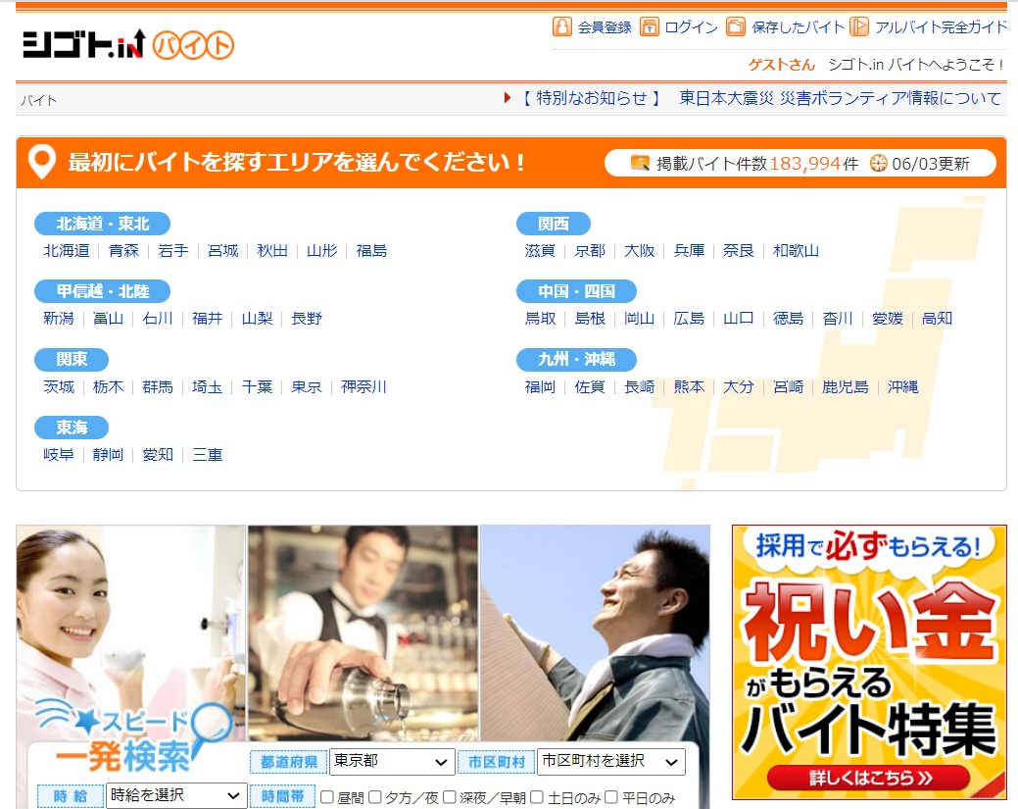The height and width of the screenshot is (809, 1018).
Task: Click the icon beside 掲載バイト件数
Action: pyautogui.click(x=640, y=163)
